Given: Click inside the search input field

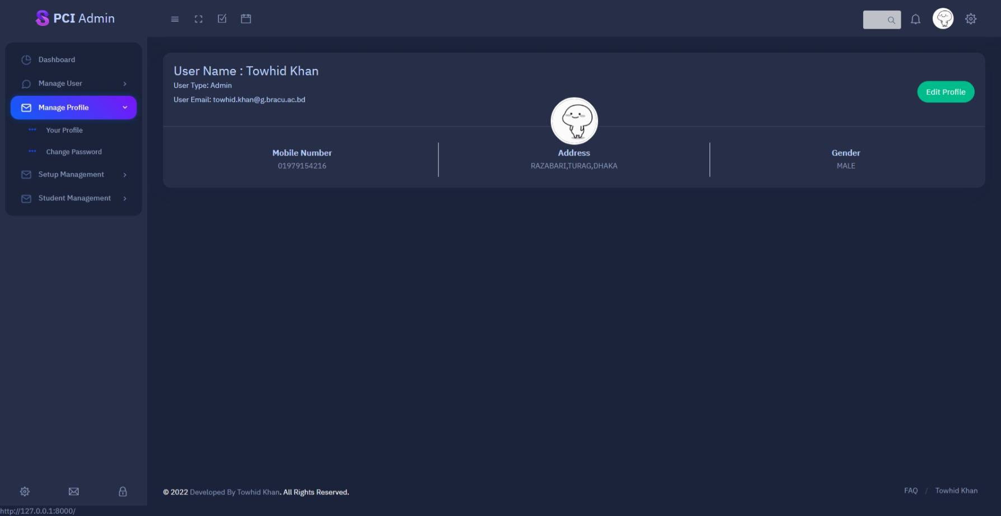Looking at the screenshot, I should (879, 20).
